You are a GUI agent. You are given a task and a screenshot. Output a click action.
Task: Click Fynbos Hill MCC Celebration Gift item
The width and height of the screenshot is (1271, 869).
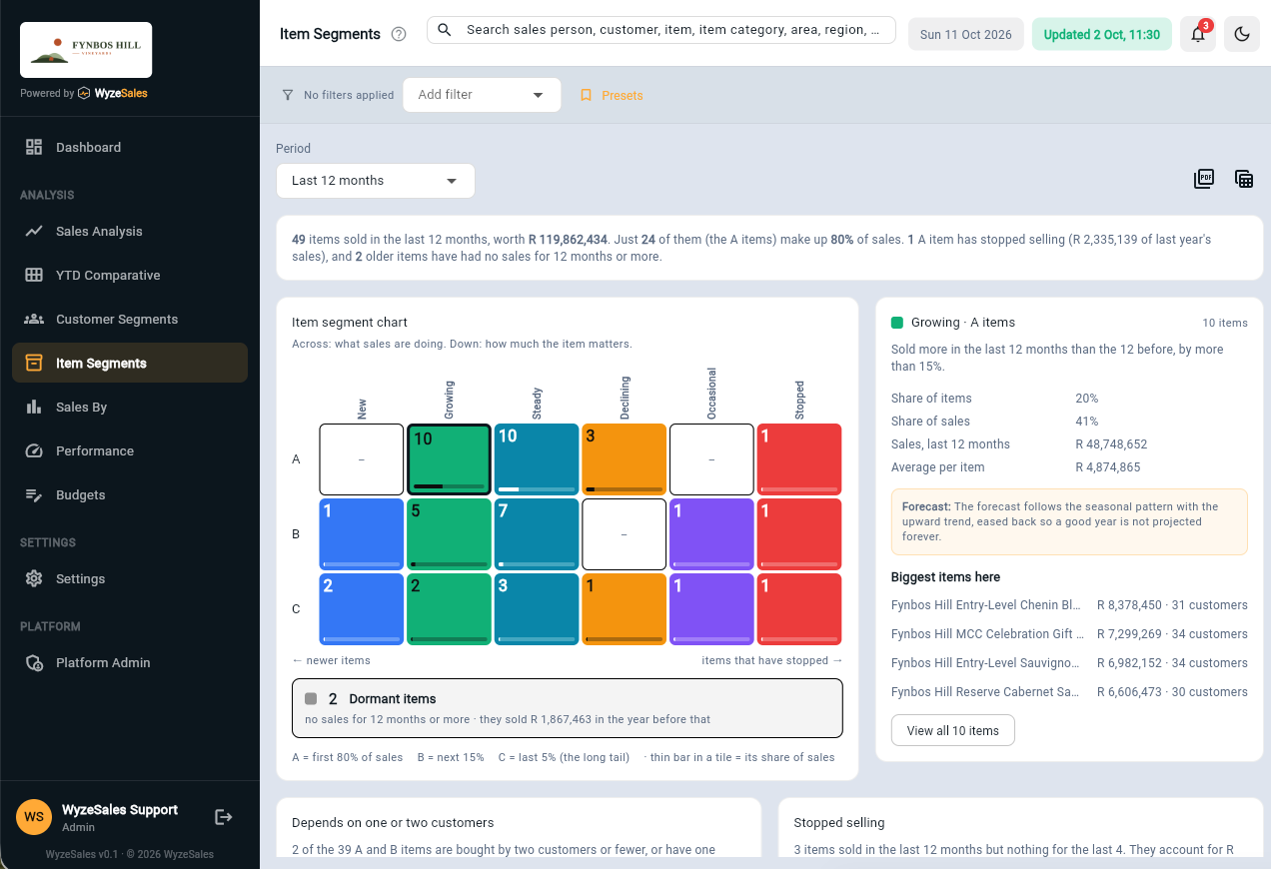pyautogui.click(x=1069, y=633)
